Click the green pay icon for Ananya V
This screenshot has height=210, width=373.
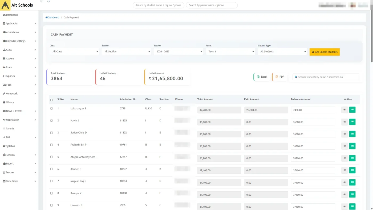pyautogui.click(x=352, y=195)
